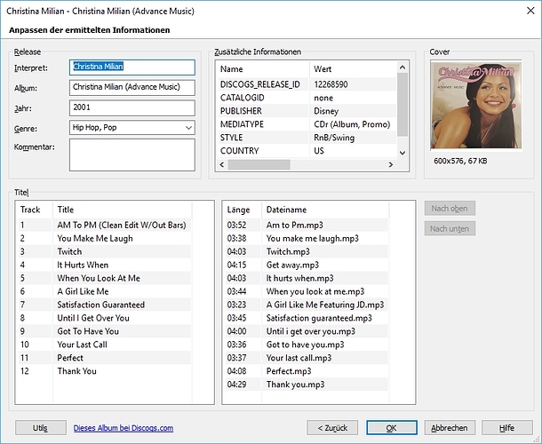Select the STYLE row name
The width and height of the screenshot is (542, 444).
231,138
